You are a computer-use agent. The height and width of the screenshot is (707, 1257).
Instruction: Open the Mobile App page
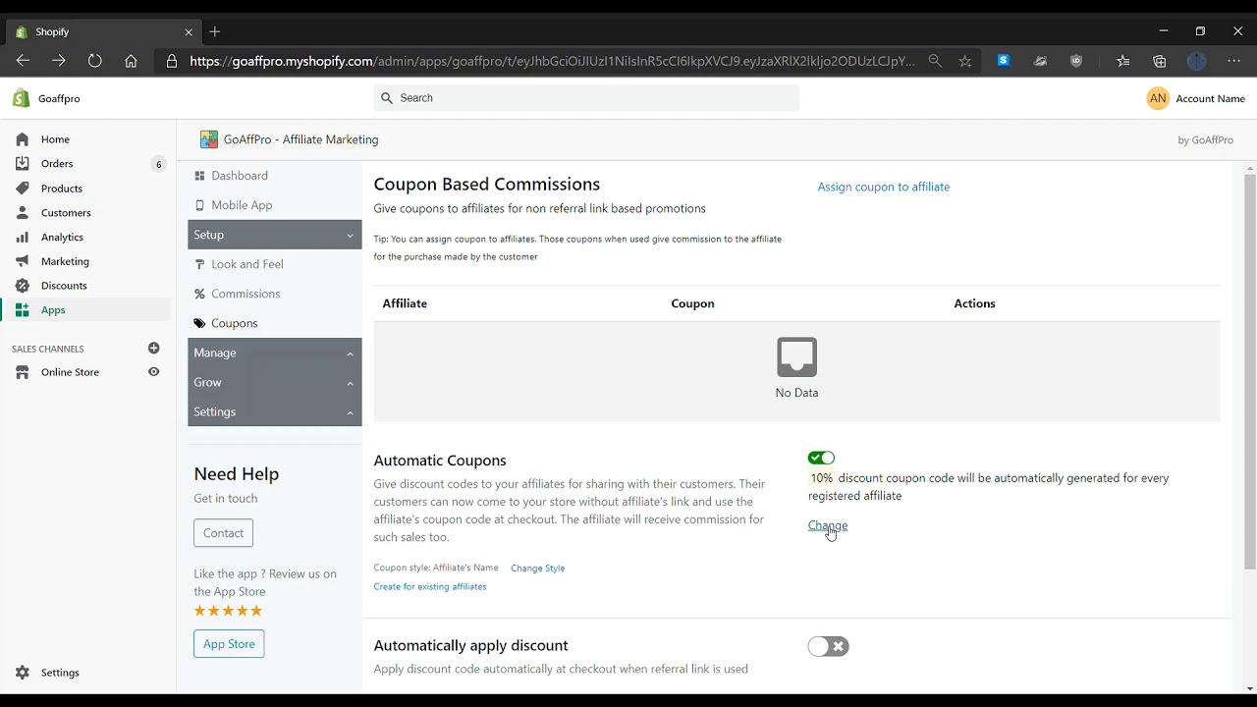tap(242, 205)
